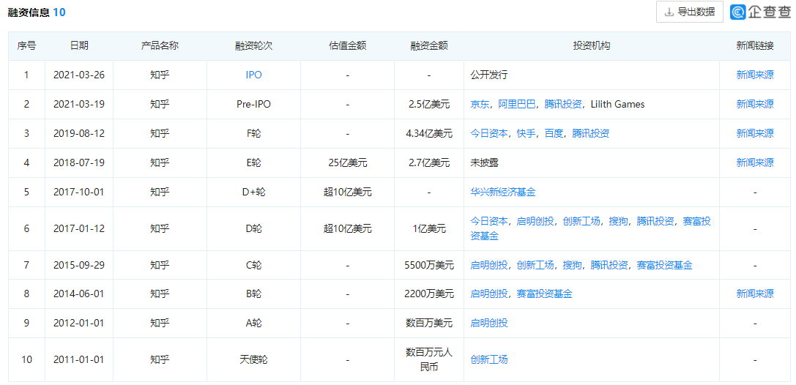Screen dimensions: 796x385
Task: Click 腾讯投资 in the F轮 row
Action: pos(590,133)
